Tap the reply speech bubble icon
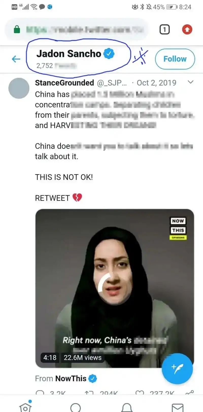Image resolution: width=203 pixels, height=412 pixels. (40, 393)
